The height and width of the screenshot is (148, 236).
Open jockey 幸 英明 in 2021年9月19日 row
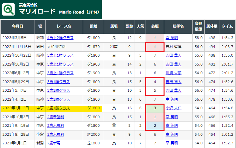(172, 126)
